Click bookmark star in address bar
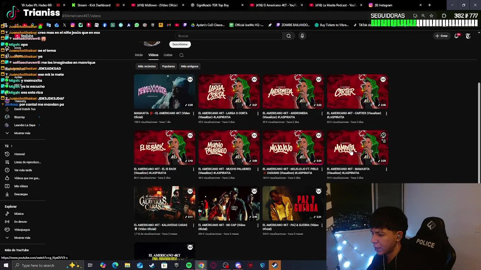This screenshot has height=270, width=481. click(x=431, y=16)
